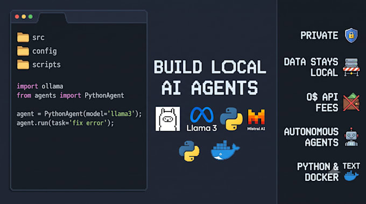The image size is (366, 204).
Task: Click the small TEXT label above Docker icon
Action: point(351,166)
